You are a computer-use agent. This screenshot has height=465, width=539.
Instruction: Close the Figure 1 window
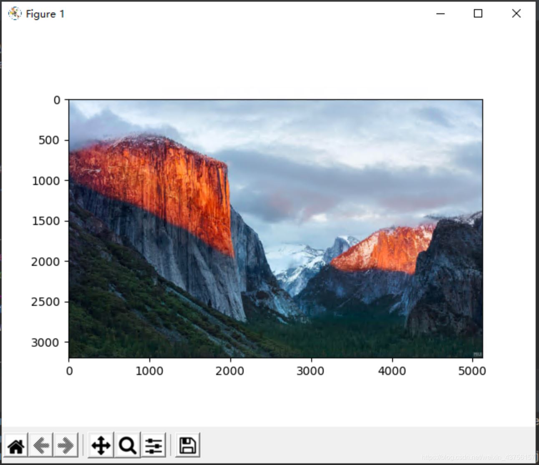click(516, 14)
